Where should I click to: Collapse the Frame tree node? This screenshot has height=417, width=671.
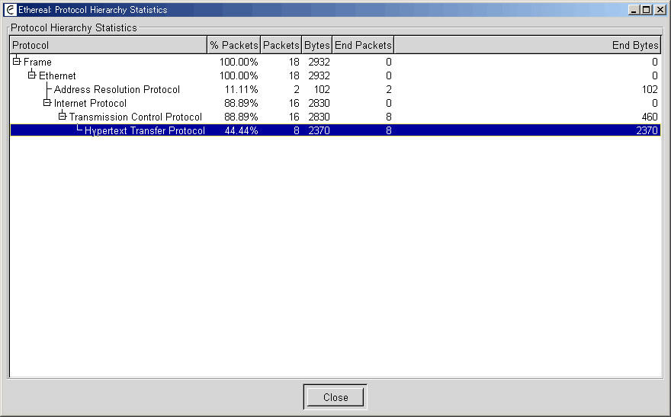16,62
